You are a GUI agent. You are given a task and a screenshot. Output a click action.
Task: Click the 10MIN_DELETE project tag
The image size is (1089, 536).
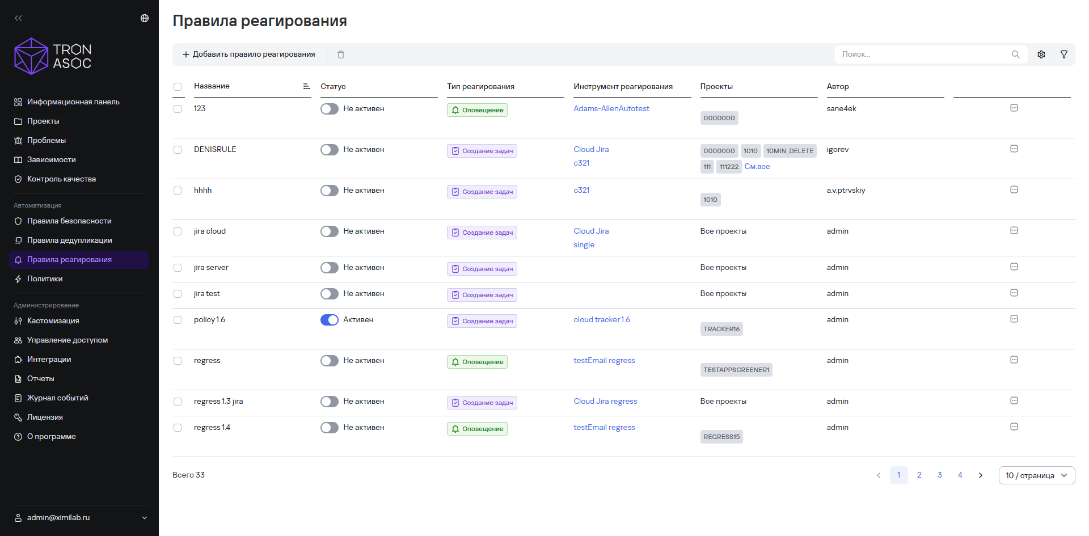click(790, 151)
